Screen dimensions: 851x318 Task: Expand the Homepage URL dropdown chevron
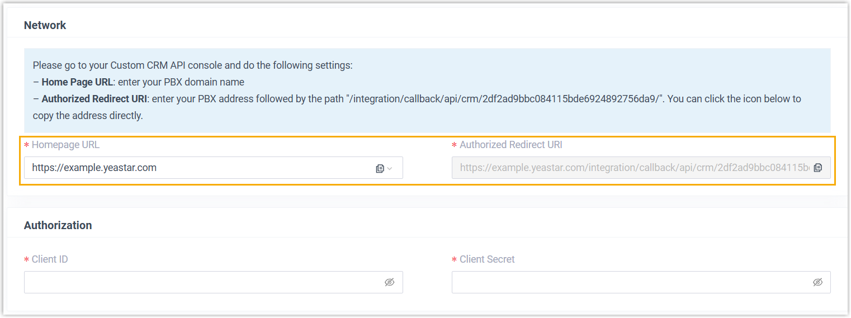pyautogui.click(x=390, y=168)
